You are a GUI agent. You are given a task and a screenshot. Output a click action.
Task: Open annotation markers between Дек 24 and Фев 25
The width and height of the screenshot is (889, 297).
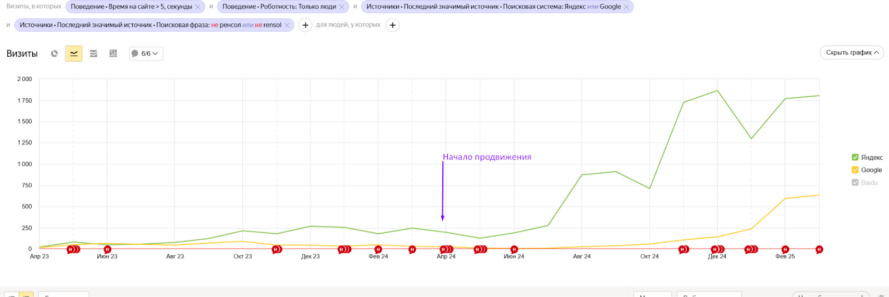coord(751,250)
